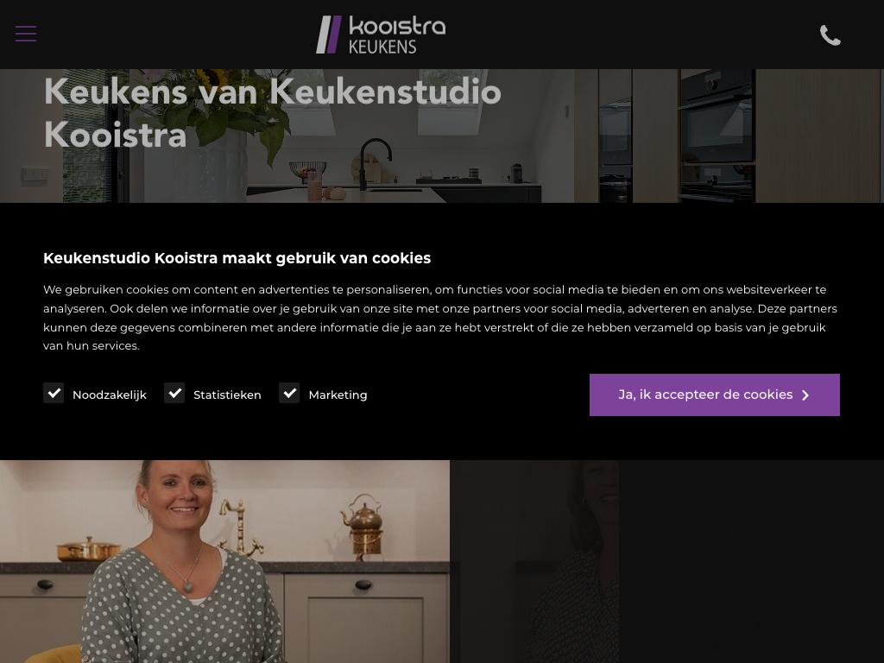The height and width of the screenshot is (663, 884).
Task: Uncheck the Marketing checkbox
Action: pyautogui.click(x=289, y=393)
